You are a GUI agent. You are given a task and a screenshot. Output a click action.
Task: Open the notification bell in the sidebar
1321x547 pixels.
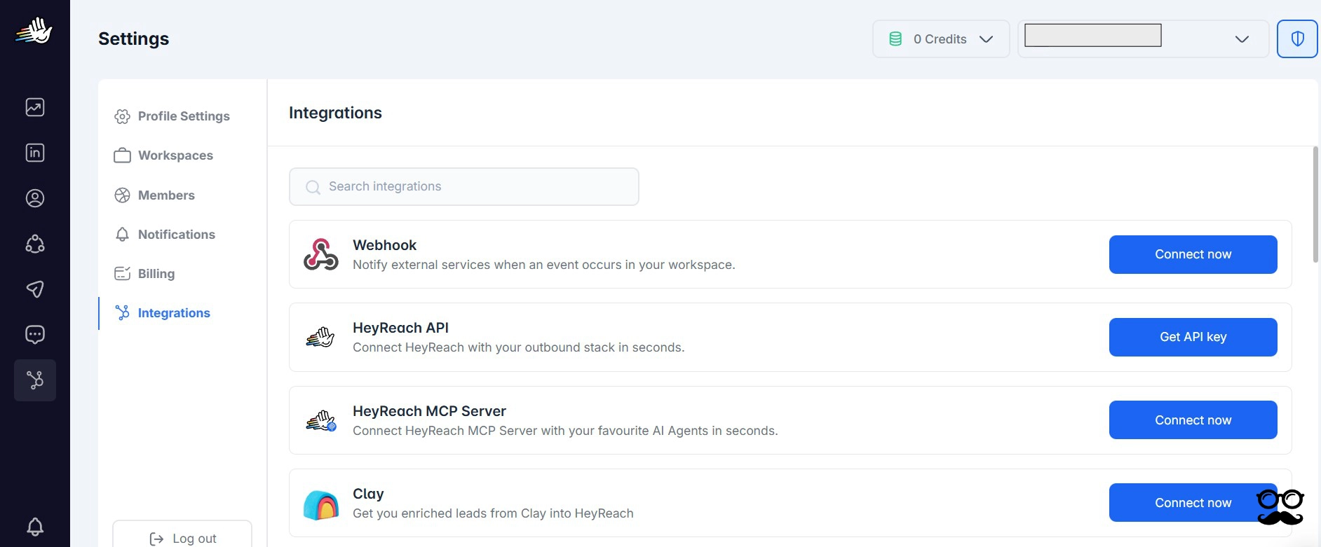pyautogui.click(x=35, y=527)
